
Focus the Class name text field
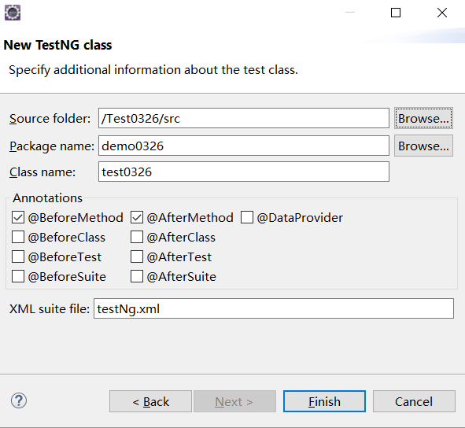coord(244,172)
